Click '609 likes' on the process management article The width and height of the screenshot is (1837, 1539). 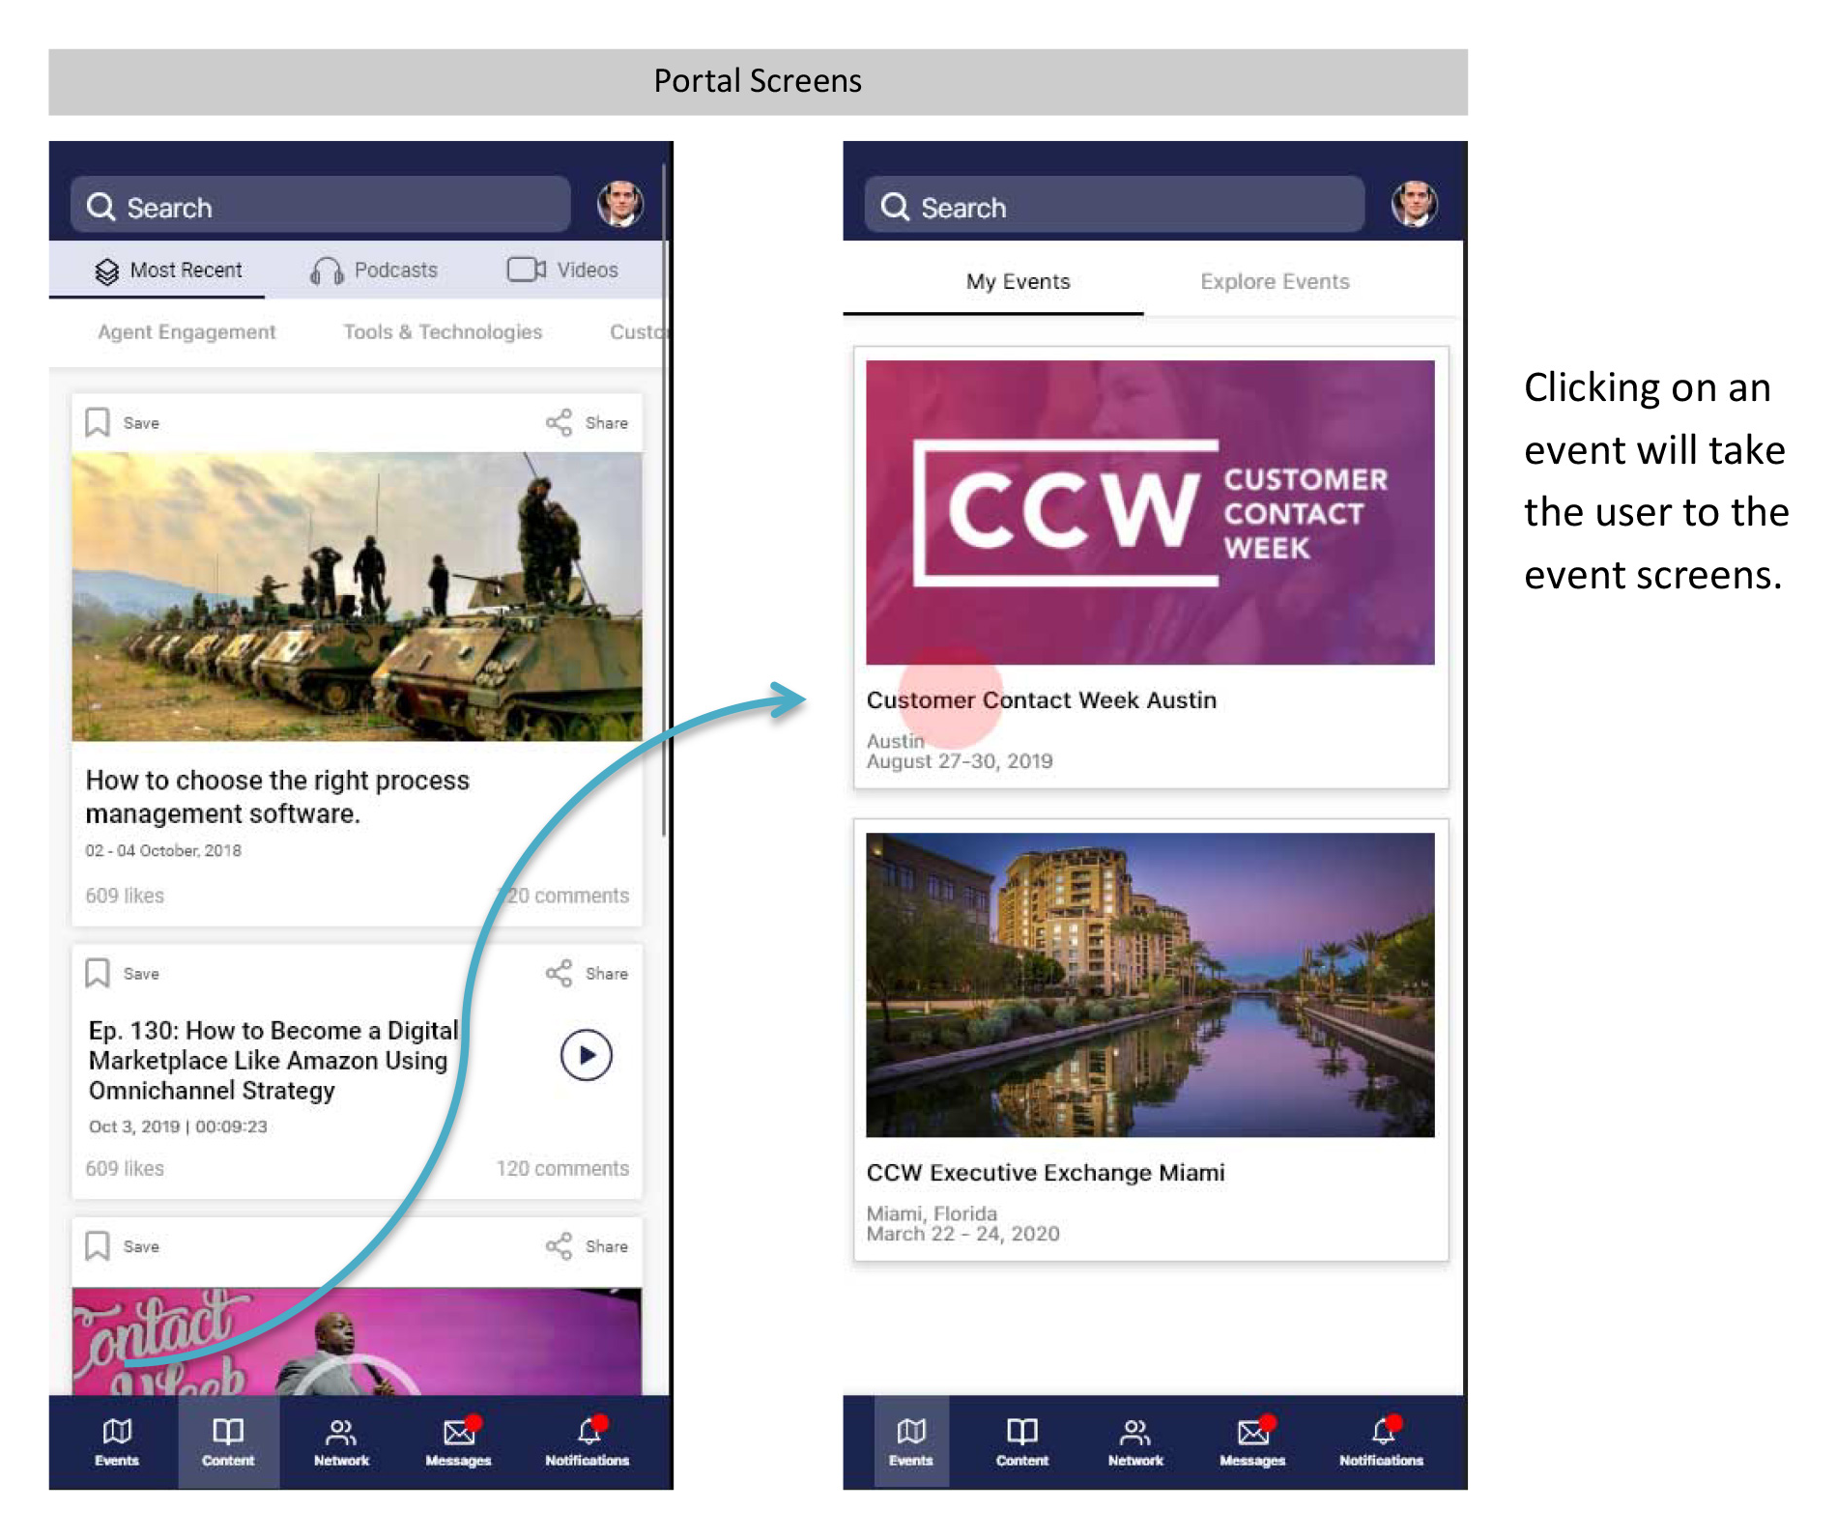(x=125, y=896)
